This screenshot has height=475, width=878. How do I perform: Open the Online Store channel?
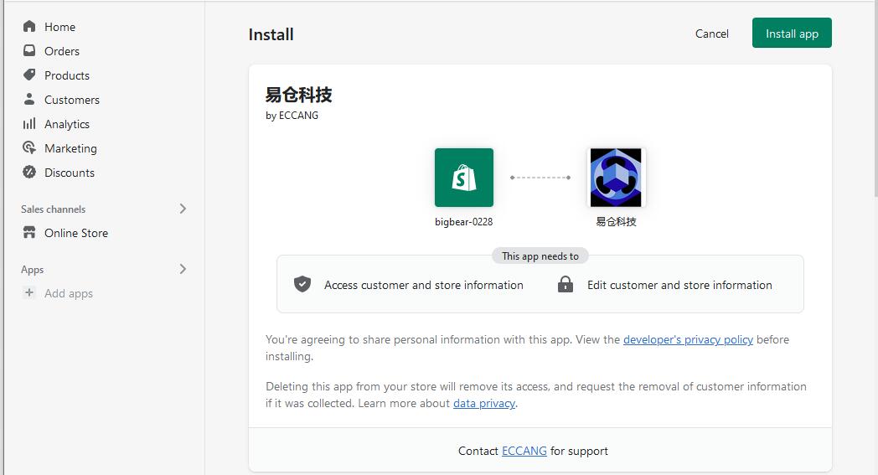(76, 233)
